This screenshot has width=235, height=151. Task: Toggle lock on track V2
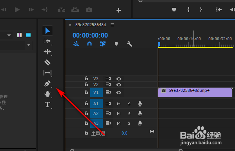pos(86,84)
